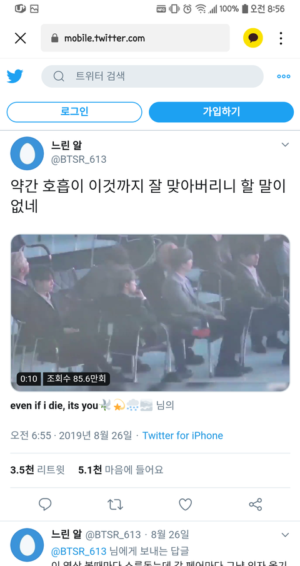Screen dimensions: 300x566
Task: Click the 로그인 button
Action: [74, 112]
